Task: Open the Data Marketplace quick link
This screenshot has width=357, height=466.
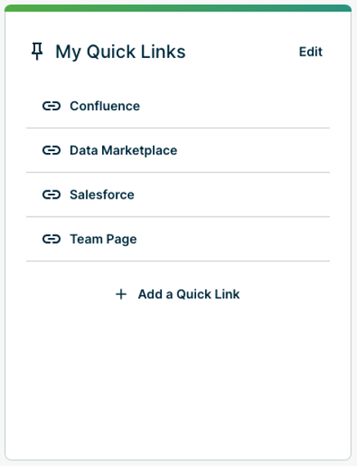Action: pyautogui.click(x=178, y=150)
